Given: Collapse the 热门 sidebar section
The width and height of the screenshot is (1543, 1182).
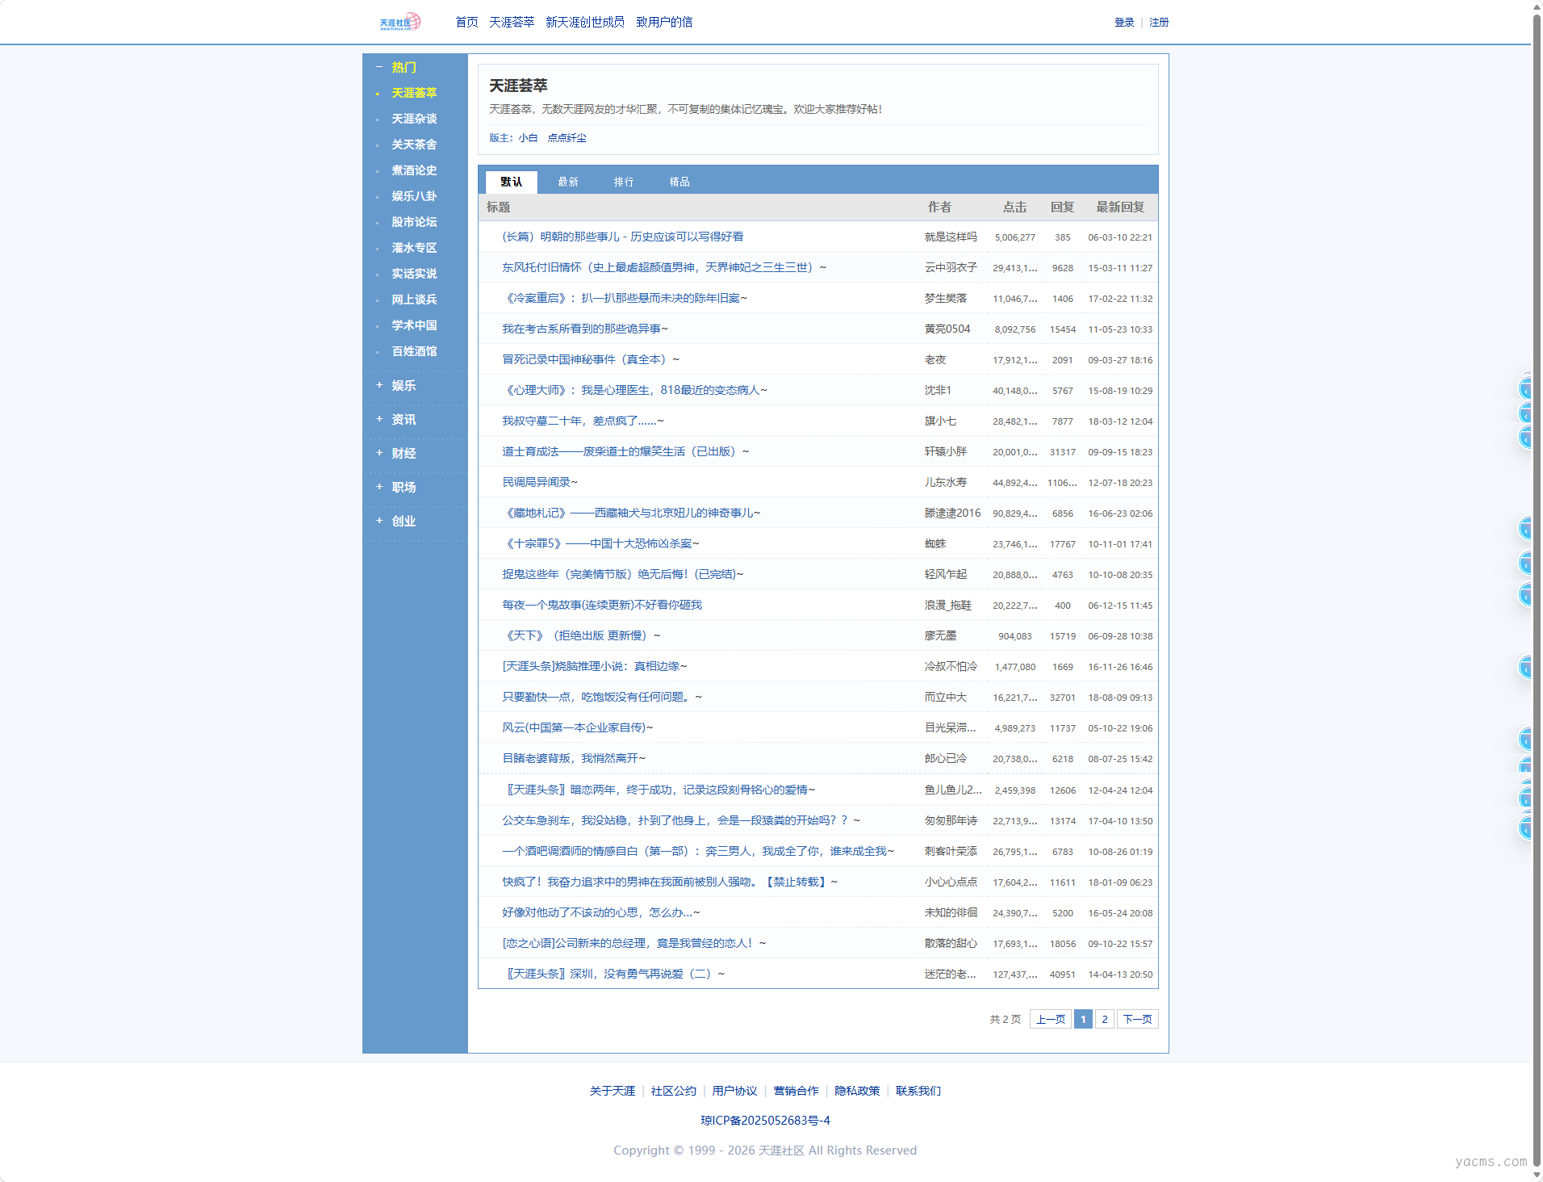Looking at the screenshot, I should tap(379, 67).
